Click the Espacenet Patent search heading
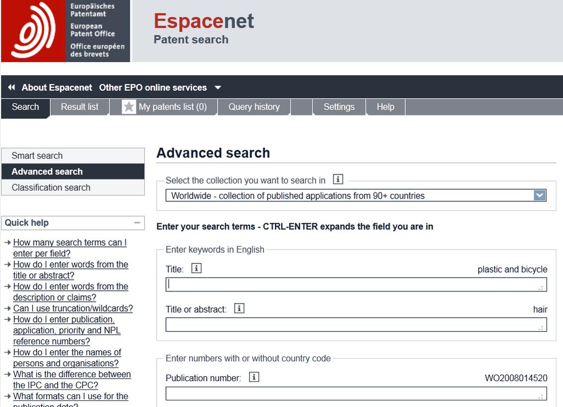Screen dimensions: 563x407 (x=203, y=28)
